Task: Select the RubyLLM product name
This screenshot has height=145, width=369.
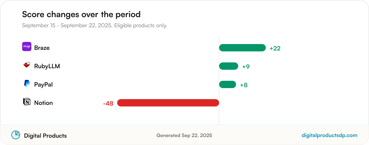Action: point(47,66)
